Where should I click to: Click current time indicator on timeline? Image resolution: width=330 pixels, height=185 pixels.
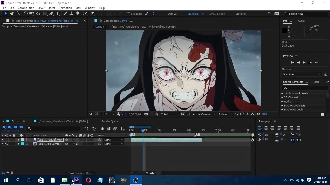(143, 131)
